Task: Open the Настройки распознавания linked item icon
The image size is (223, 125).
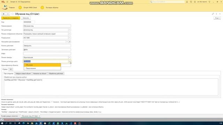Action: coord(70,42)
